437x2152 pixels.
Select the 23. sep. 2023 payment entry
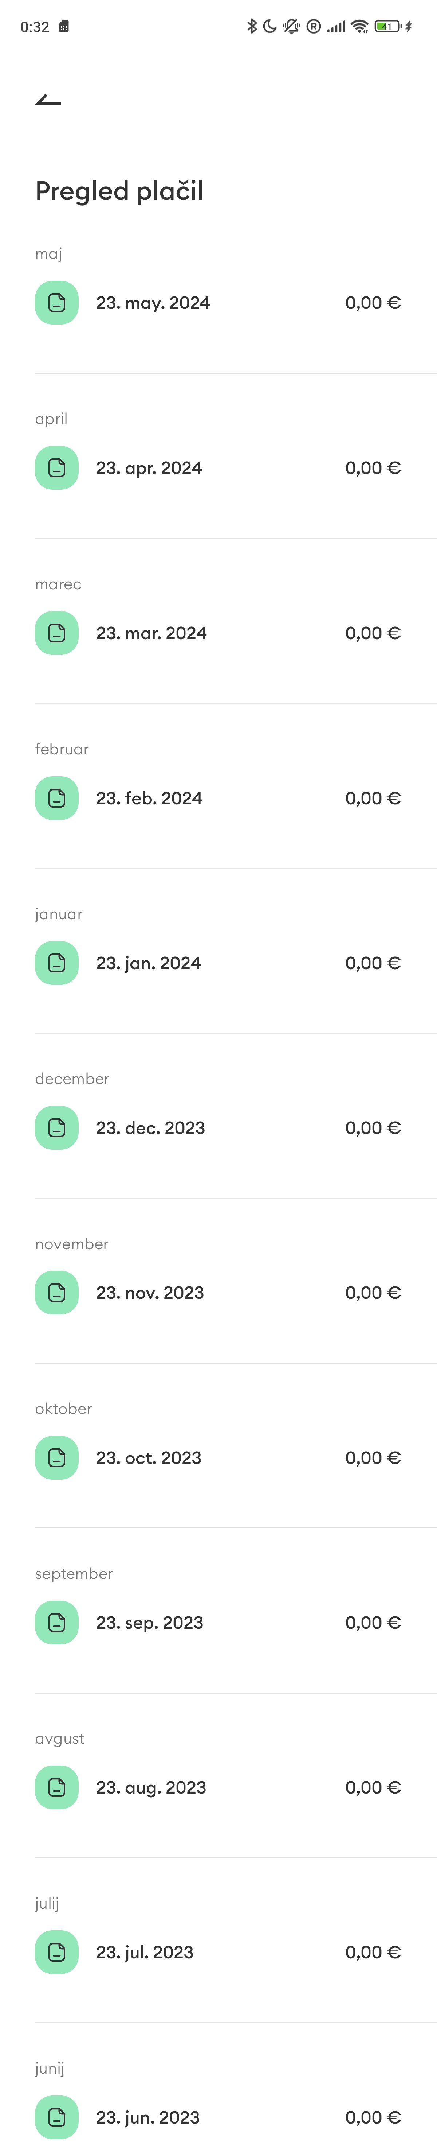pyautogui.click(x=219, y=1622)
